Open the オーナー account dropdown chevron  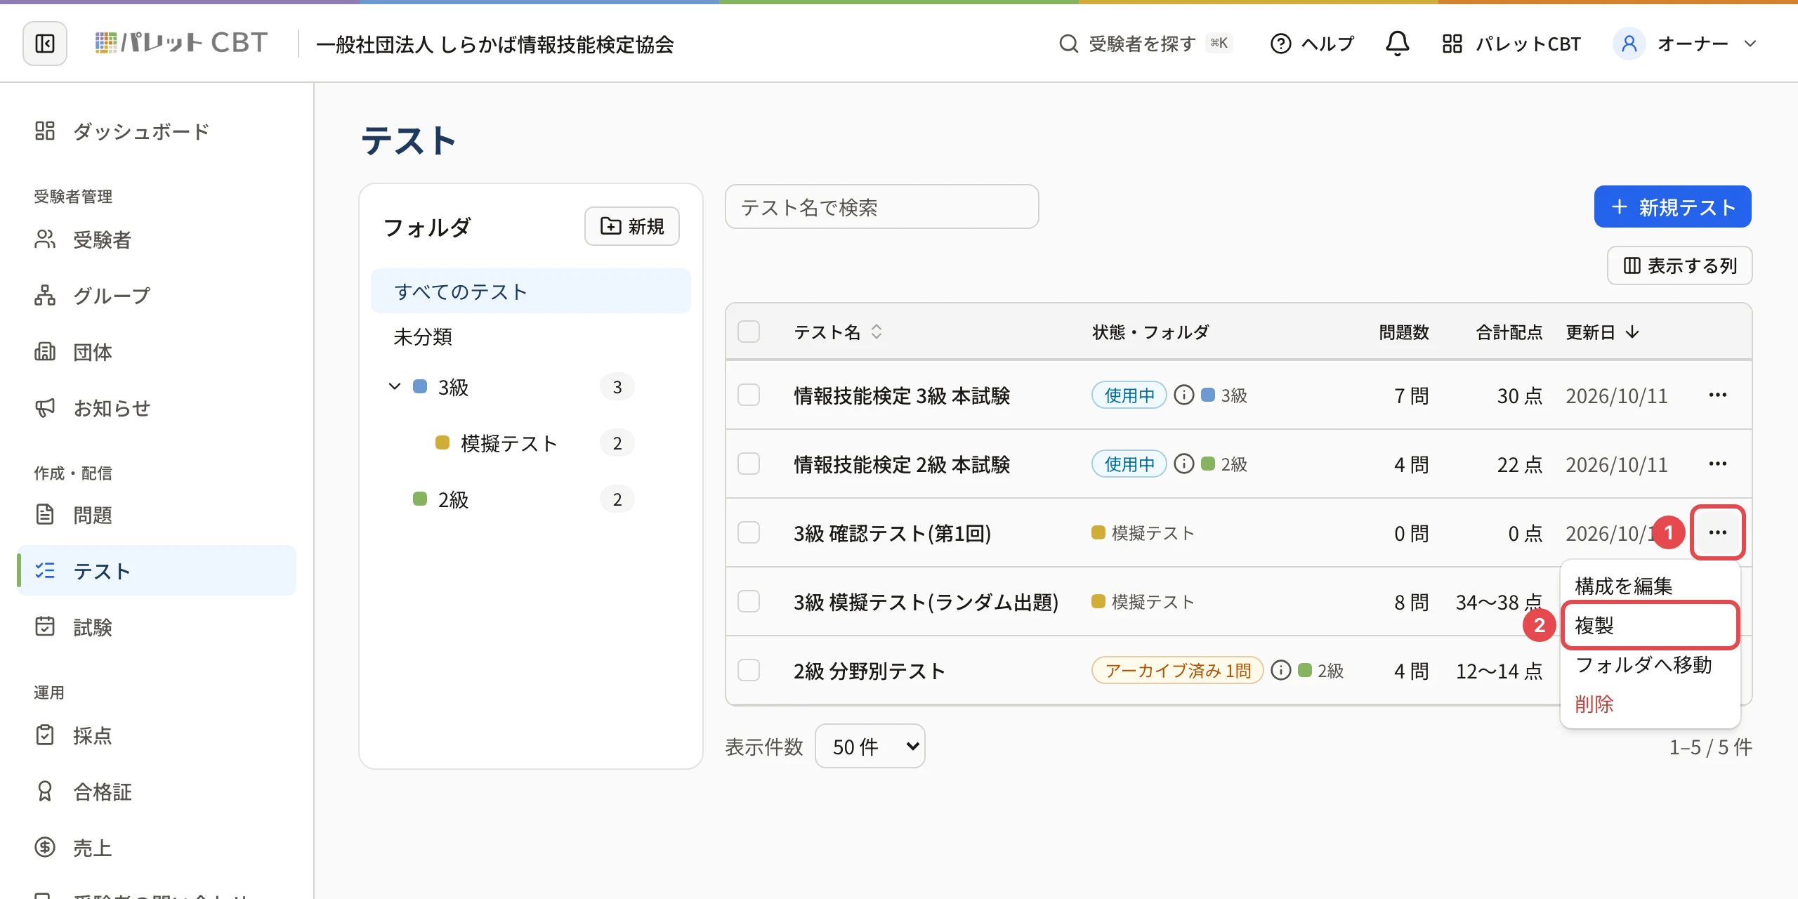(1750, 44)
